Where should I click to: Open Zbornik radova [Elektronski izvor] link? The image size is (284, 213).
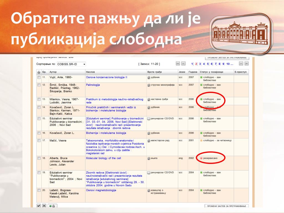pyautogui.click(x=115, y=179)
